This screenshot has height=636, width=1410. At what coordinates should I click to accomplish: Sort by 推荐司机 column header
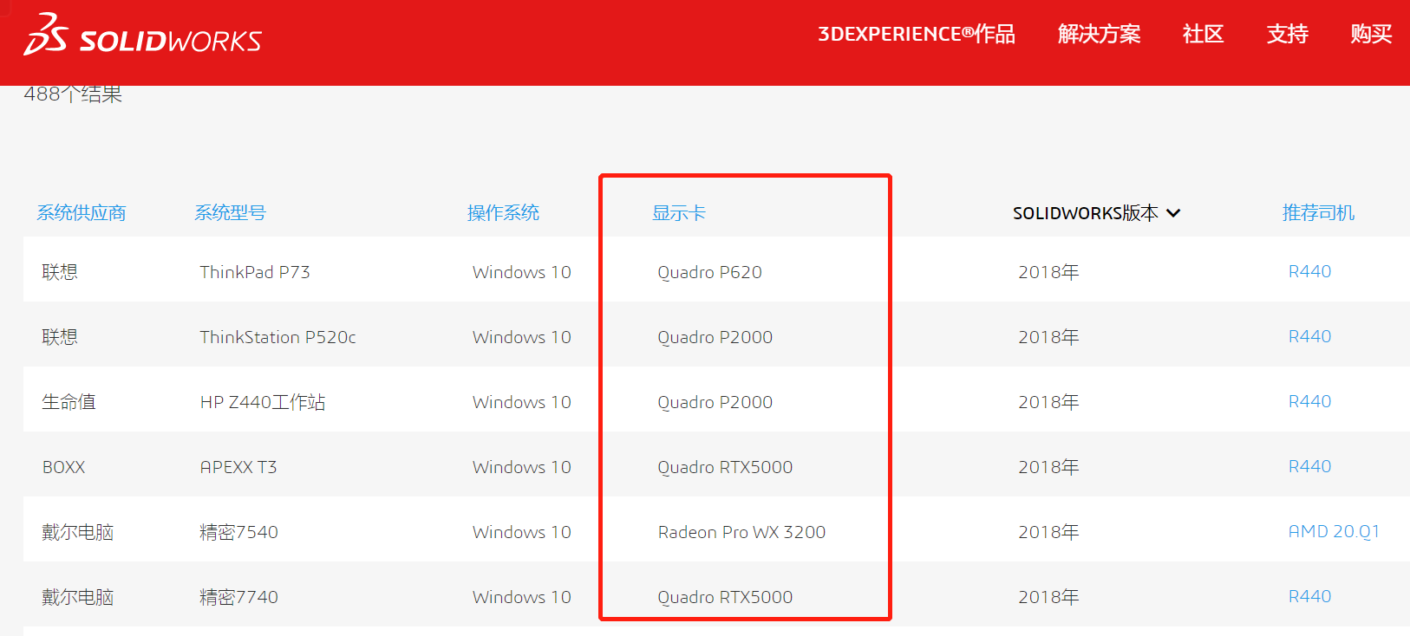(x=1318, y=213)
